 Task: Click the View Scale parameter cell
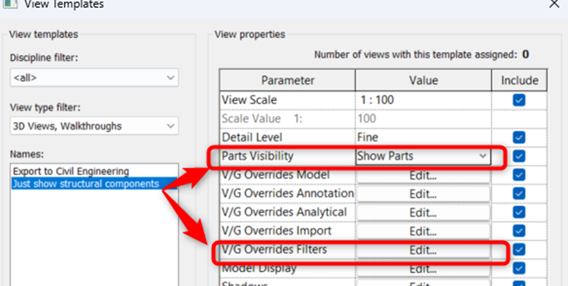(x=287, y=99)
